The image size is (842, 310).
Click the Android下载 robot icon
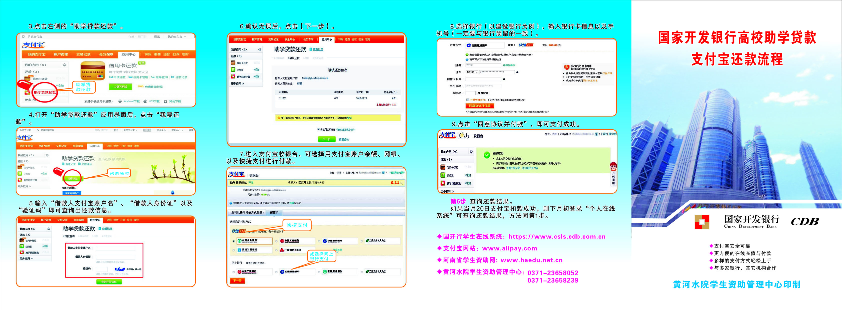pos(120,102)
